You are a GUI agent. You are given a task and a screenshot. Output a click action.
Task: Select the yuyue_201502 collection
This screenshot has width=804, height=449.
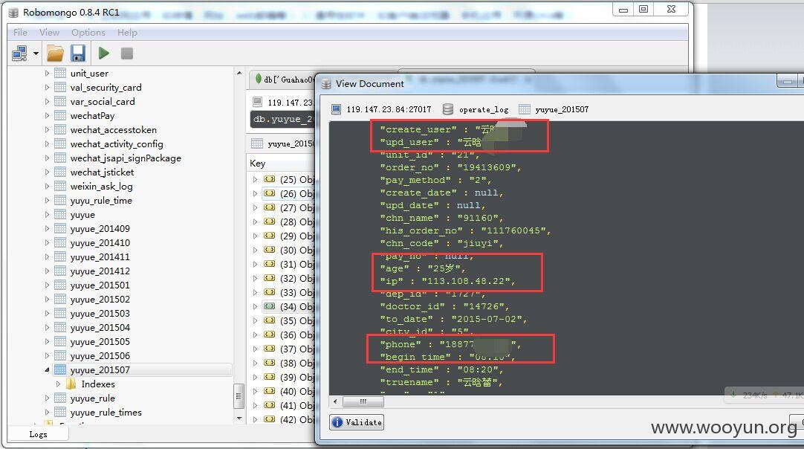pyautogui.click(x=100, y=299)
